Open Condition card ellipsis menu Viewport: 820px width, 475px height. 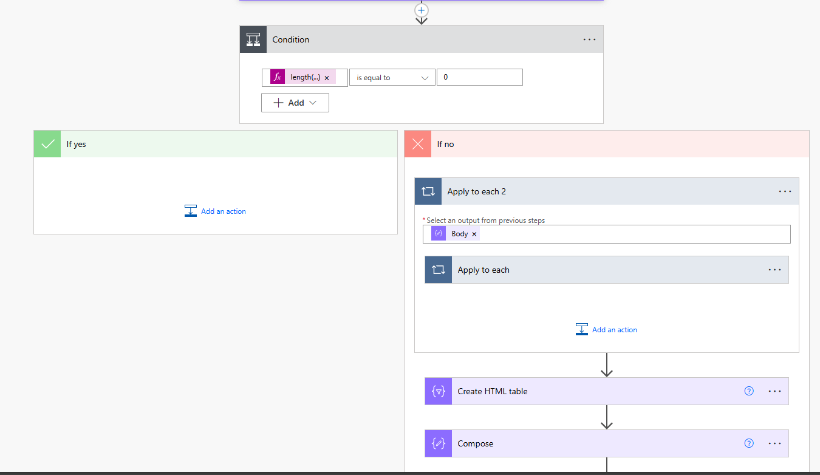click(589, 39)
